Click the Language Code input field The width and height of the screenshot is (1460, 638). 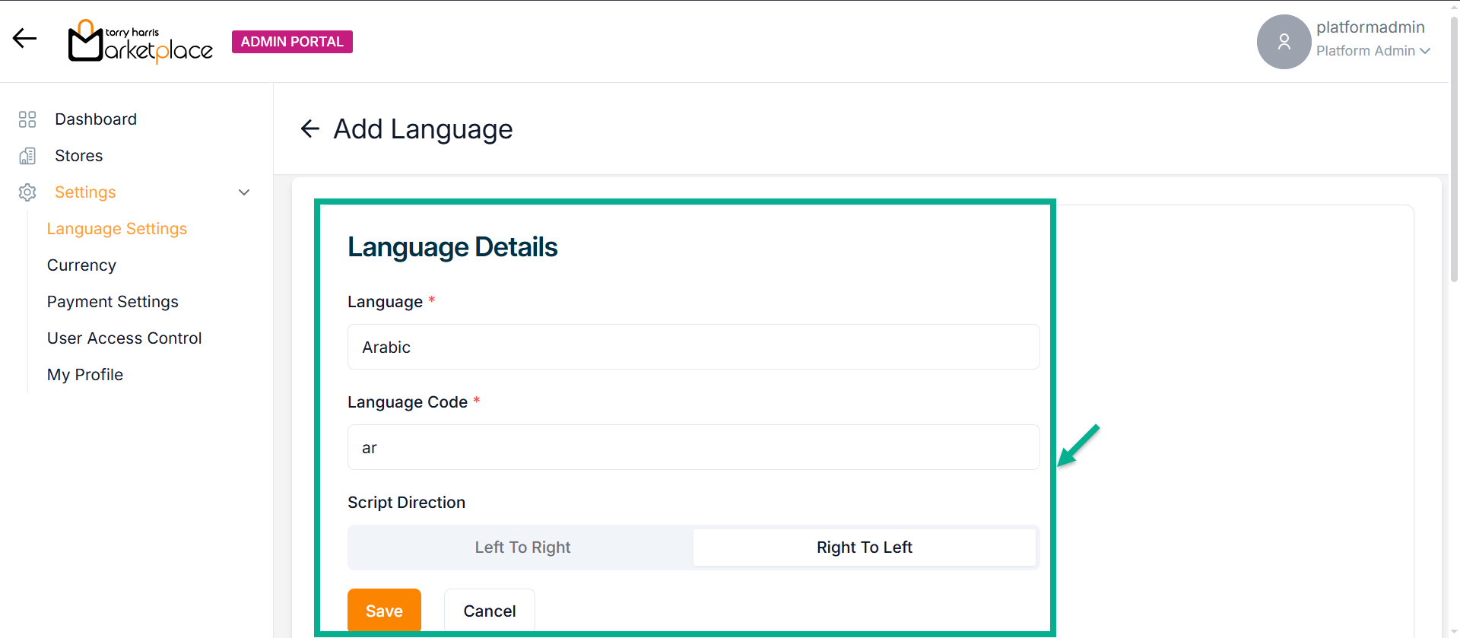(x=693, y=448)
